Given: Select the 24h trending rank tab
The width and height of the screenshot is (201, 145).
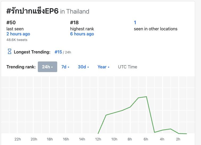Looking at the screenshot, I should pyautogui.click(x=47, y=67).
